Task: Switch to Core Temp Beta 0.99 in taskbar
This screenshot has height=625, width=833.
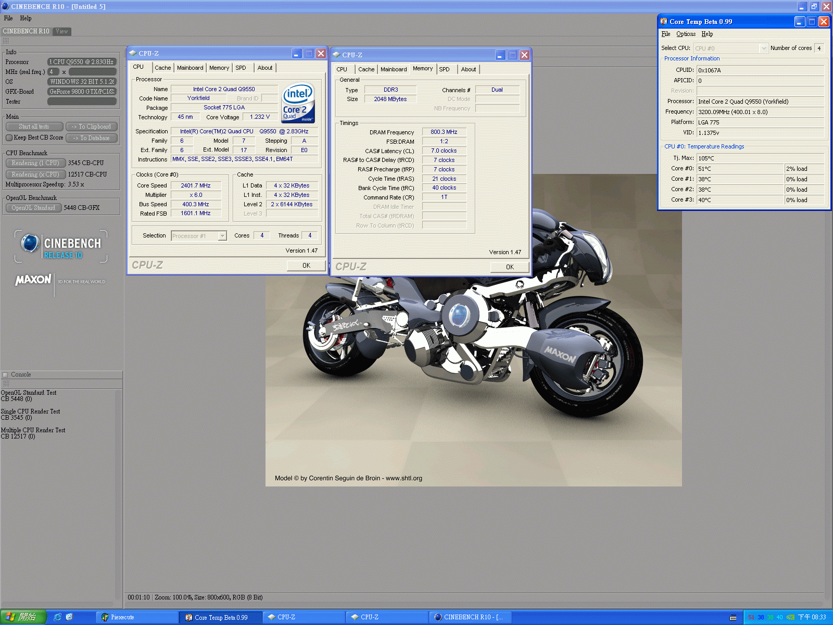Action: [221, 617]
